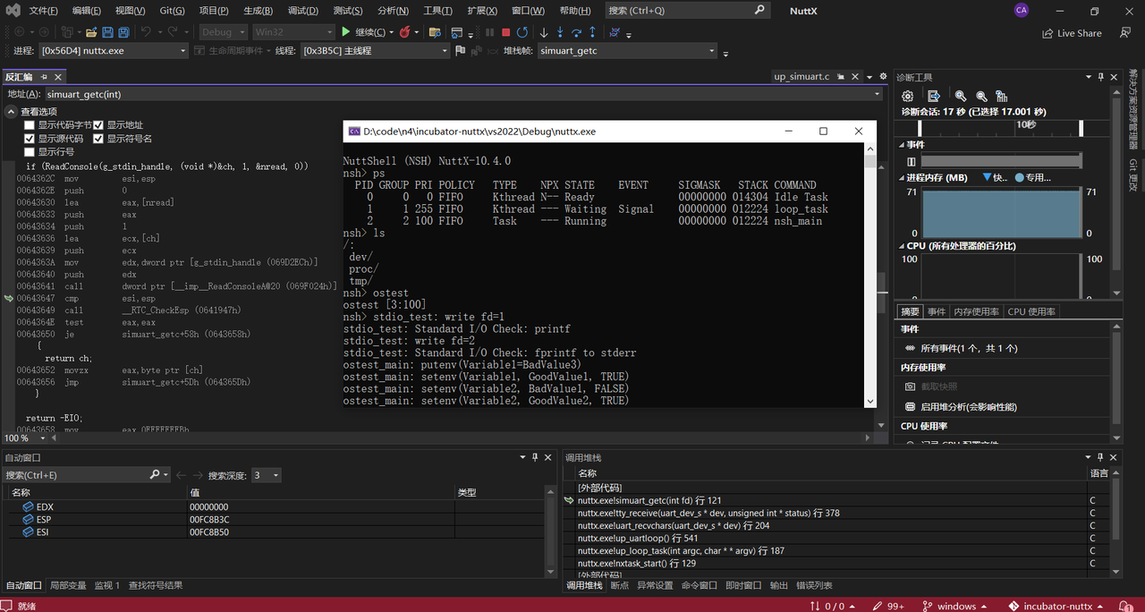Click the diagnostic tools export session icon

click(933, 96)
